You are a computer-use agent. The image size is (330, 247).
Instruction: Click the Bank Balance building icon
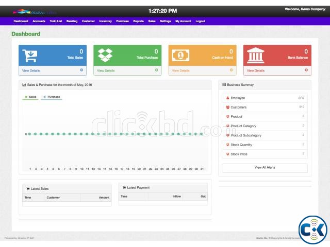(x=256, y=56)
